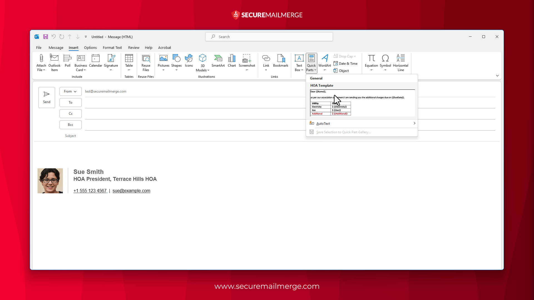
Task: Open the Table insert icon
Action: [x=129, y=62]
